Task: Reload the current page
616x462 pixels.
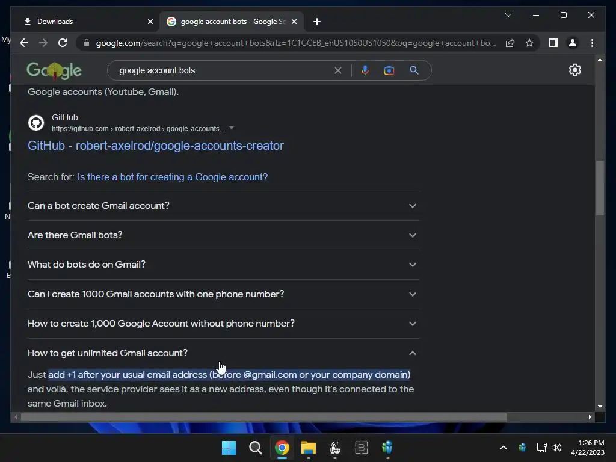Action: coord(63,43)
